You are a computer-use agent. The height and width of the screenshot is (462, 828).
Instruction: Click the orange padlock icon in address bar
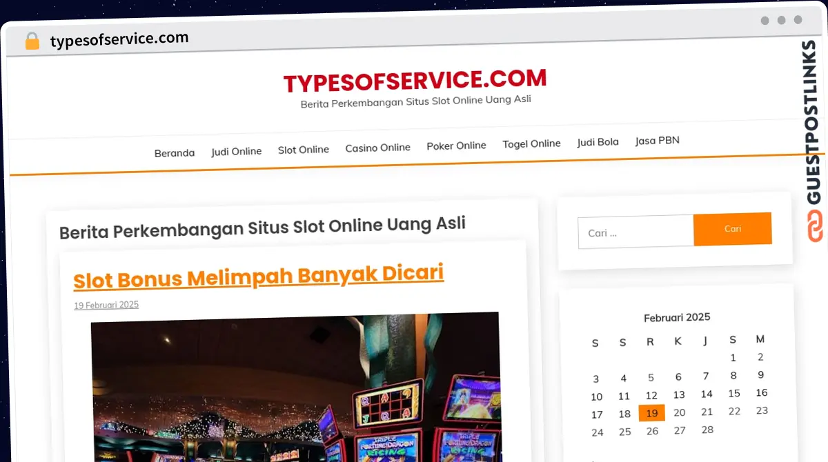(x=32, y=41)
